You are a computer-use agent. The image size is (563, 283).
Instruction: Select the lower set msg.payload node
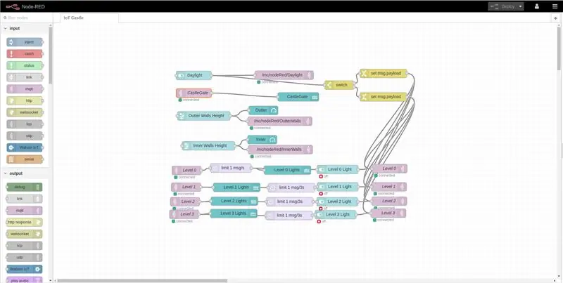pyautogui.click(x=384, y=97)
